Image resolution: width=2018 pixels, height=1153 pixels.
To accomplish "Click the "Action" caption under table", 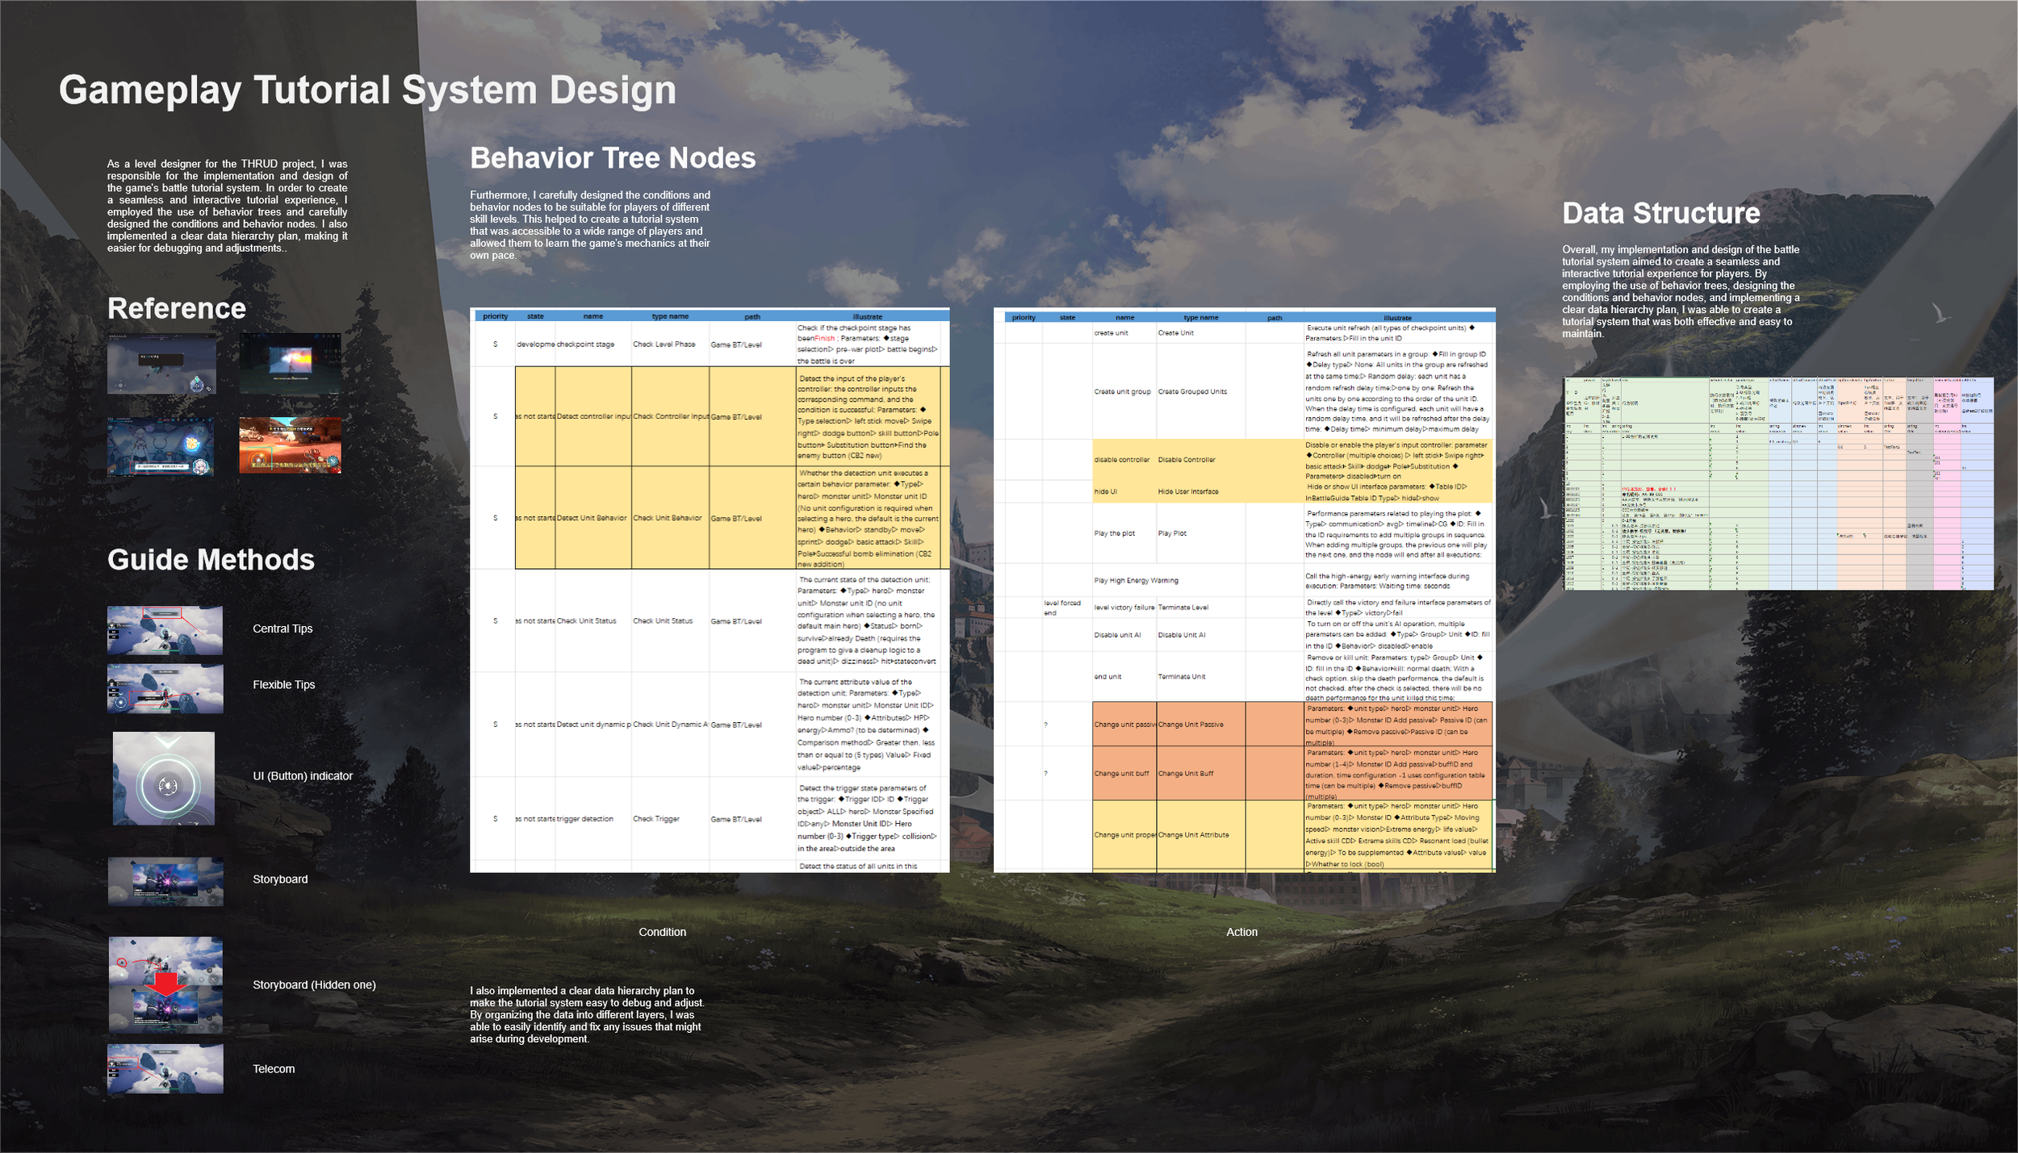I will (x=1241, y=932).
